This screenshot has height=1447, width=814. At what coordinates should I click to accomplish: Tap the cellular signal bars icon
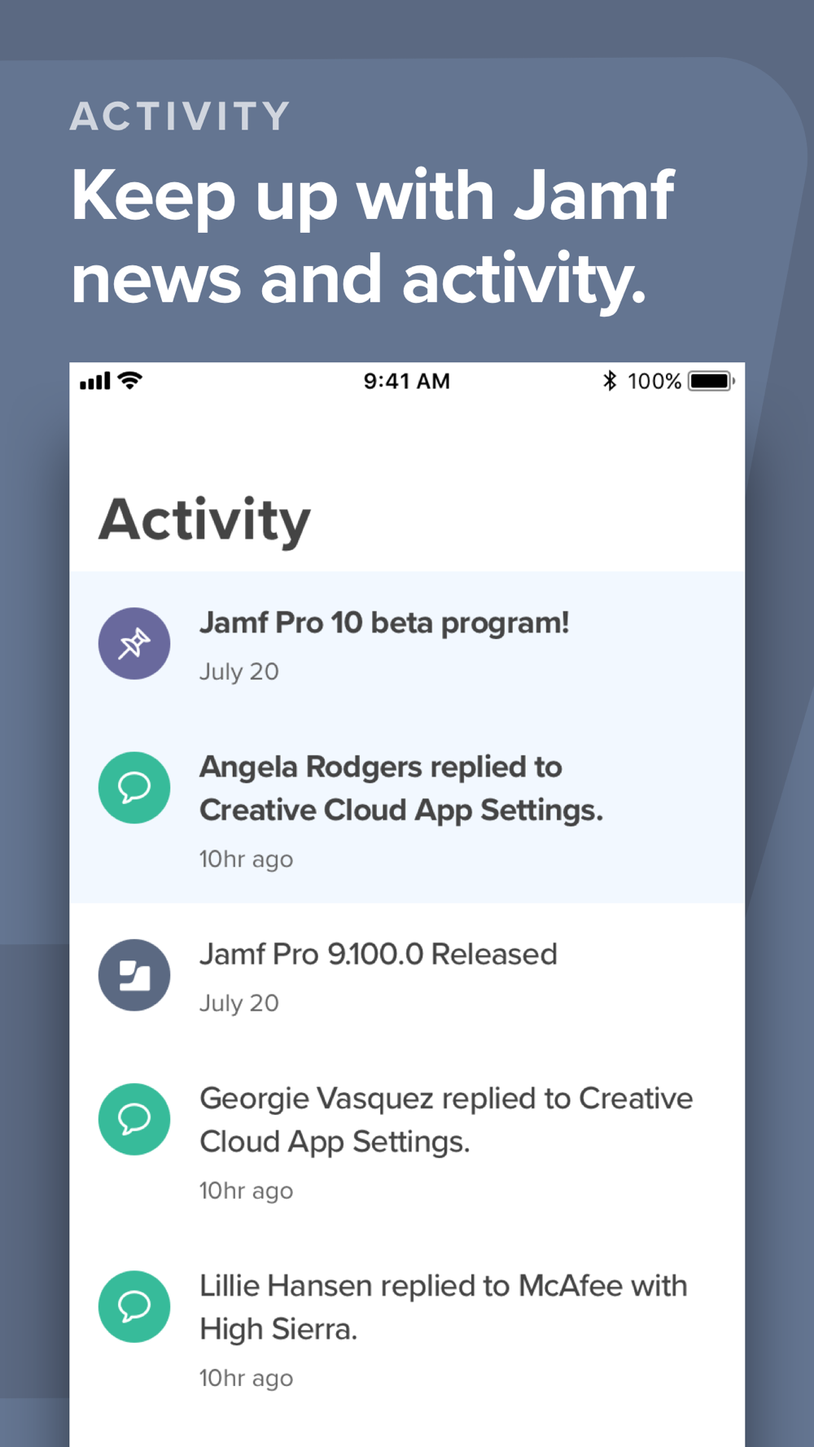pyautogui.click(x=94, y=381)
